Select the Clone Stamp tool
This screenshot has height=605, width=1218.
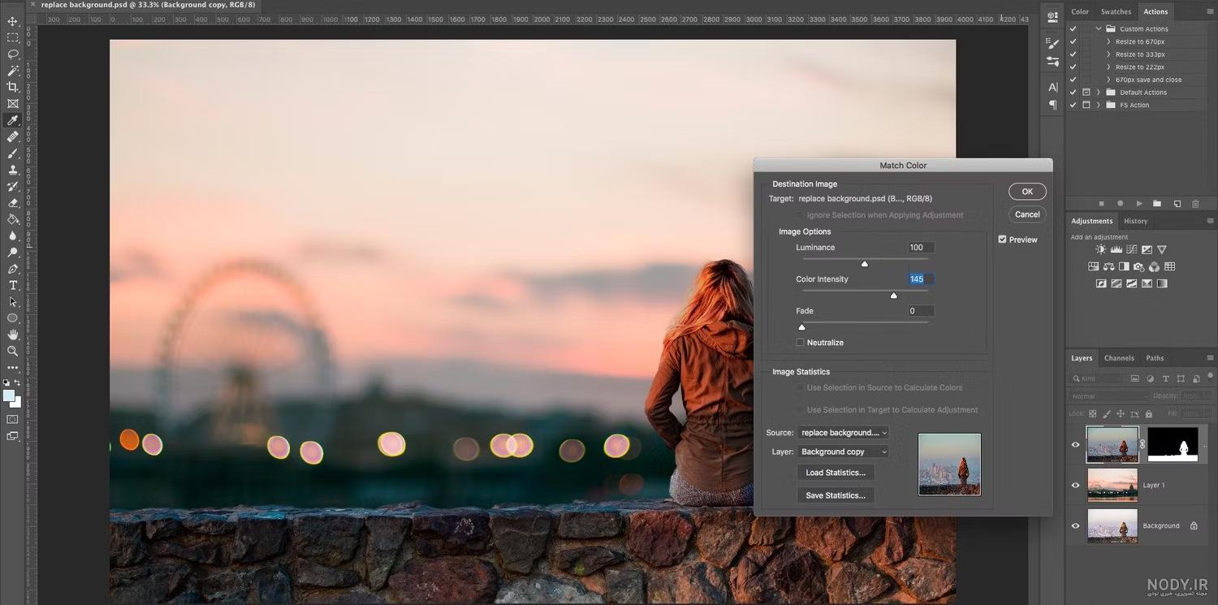pyautogui.click(x=13, y=170)
